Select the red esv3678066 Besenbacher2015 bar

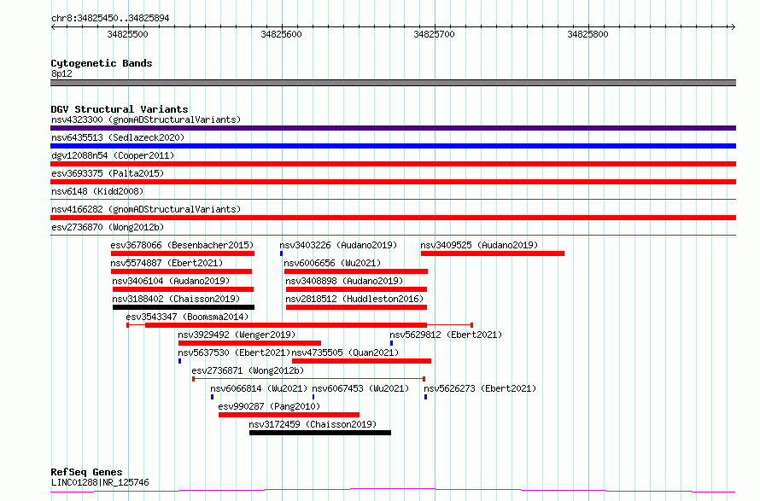point(183,253)
